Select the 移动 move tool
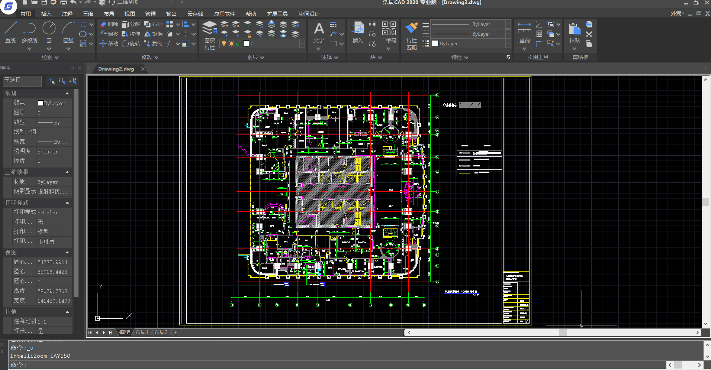Image resolution: width=711 pixels, height=370 pixels. (109, 43)
